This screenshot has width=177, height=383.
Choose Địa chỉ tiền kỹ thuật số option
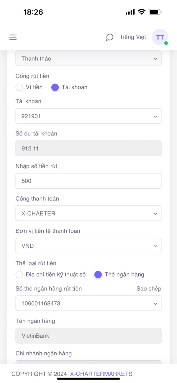[x=19, y=275]
